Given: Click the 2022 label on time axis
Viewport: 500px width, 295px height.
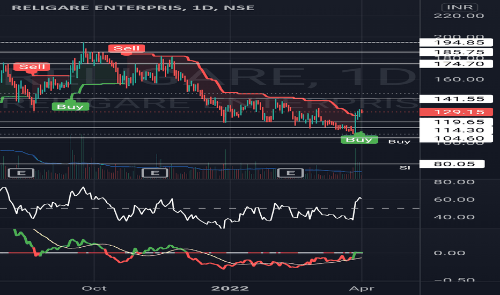Looking at the screenshot, I should coord(230,289).
